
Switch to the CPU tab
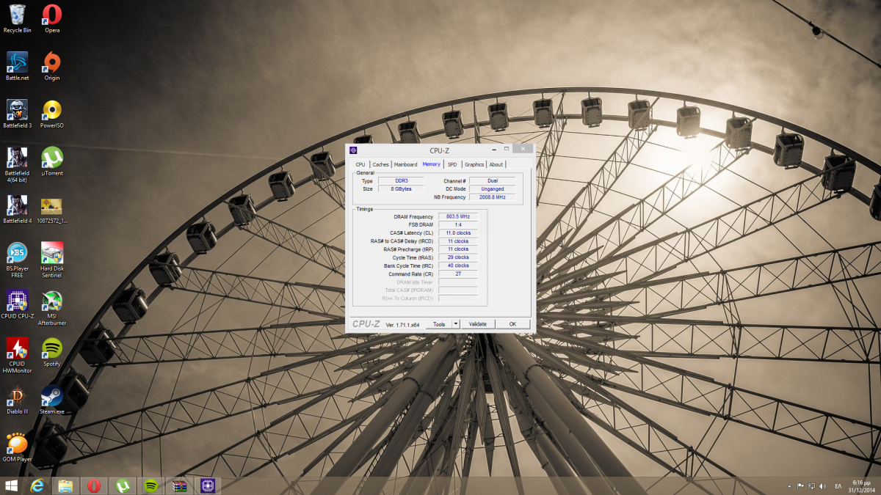pos(360,164)
